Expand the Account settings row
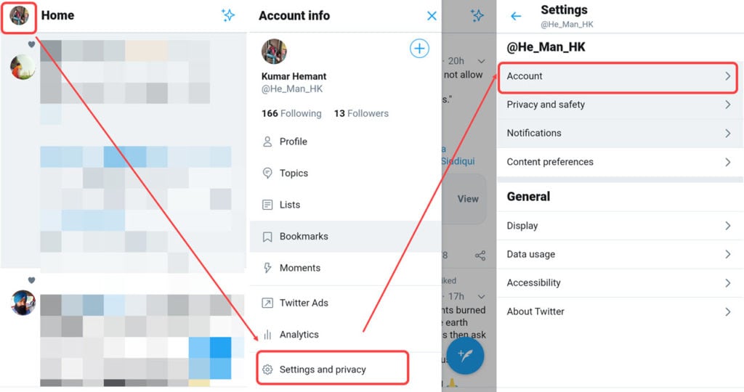 click(x=618, y=77)
